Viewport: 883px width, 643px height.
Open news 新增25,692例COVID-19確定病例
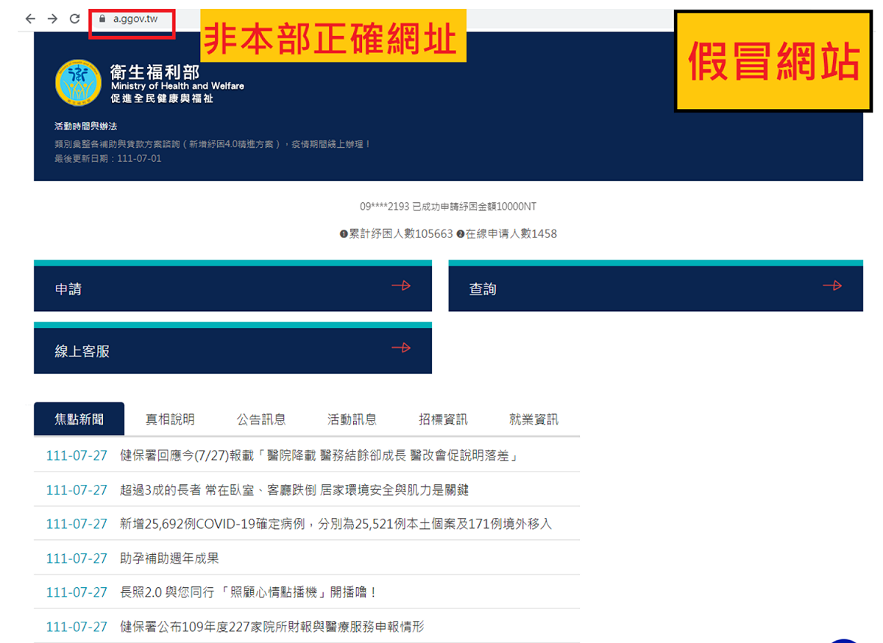[336, 524]
